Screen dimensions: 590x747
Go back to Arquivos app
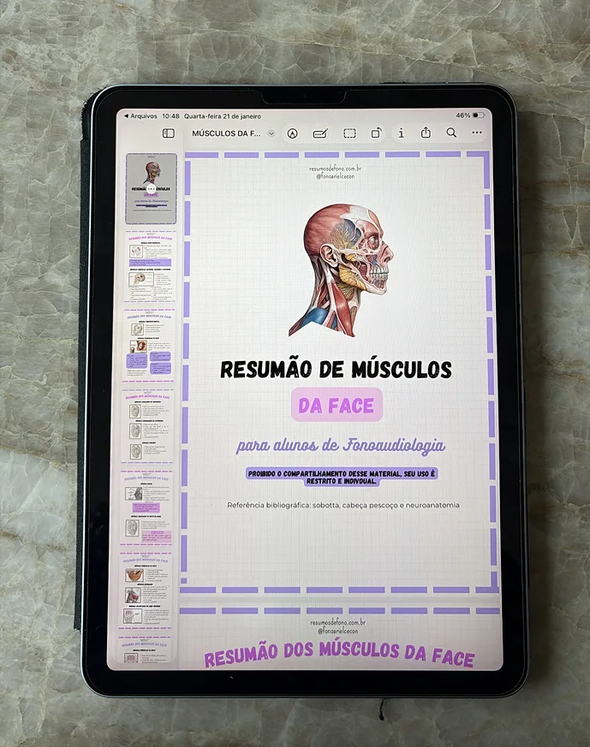[x=140, y=116]
